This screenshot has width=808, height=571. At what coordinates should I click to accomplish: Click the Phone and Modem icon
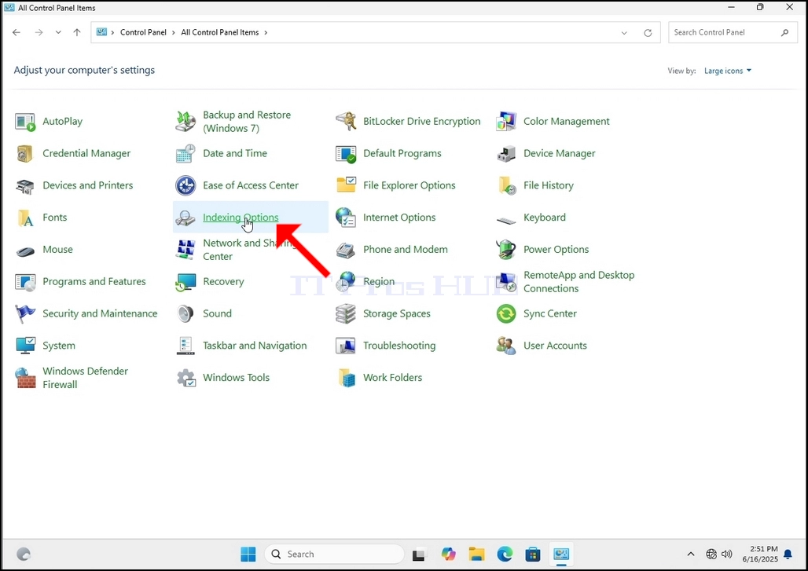point(346,250)
